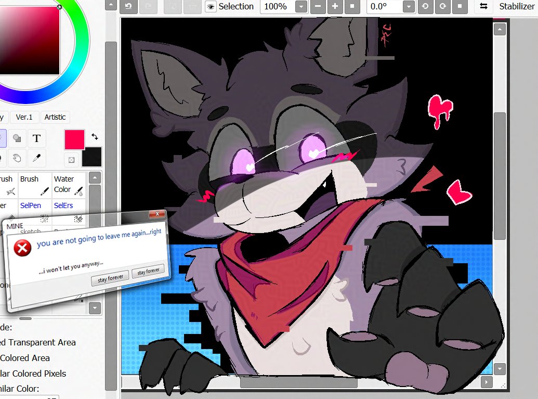Click the MINE dialog title text
This screenshot has width=538, height=399.
coord(15,226)
